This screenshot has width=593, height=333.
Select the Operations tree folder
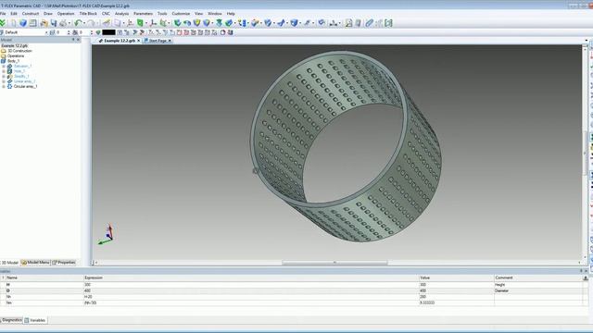(x=16, y=55)
